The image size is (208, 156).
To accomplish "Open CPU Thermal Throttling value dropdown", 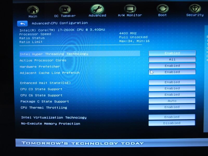I will click(172, 107).
